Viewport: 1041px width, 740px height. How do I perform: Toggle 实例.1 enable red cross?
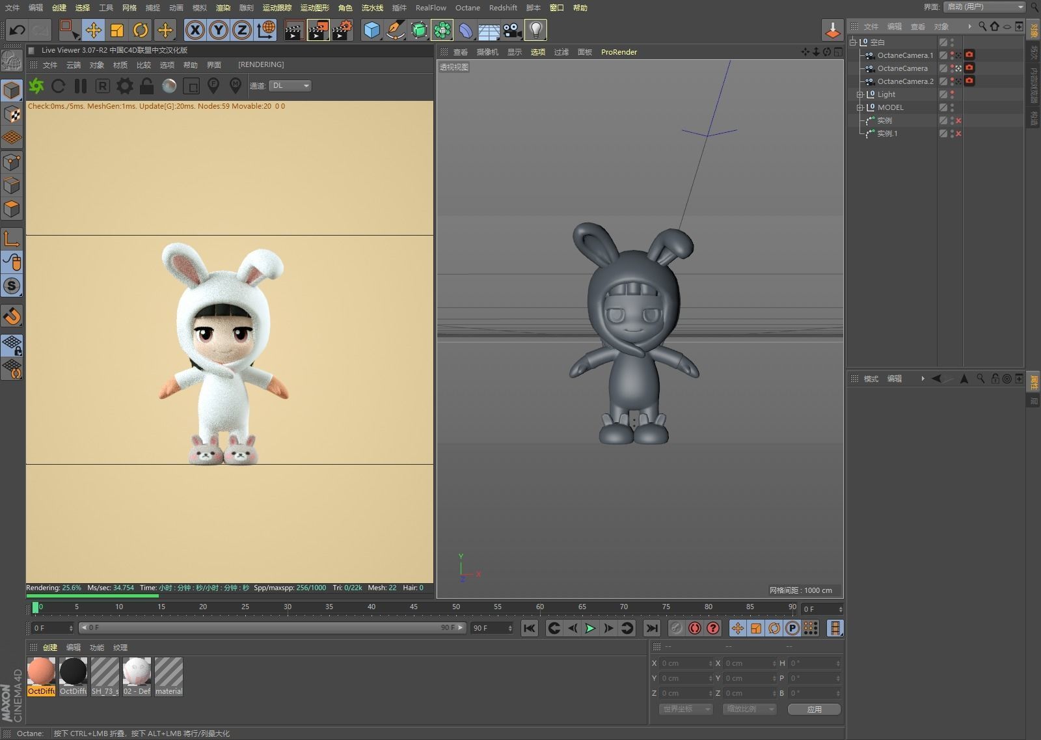pyautogui.click(x=958, y=133)
